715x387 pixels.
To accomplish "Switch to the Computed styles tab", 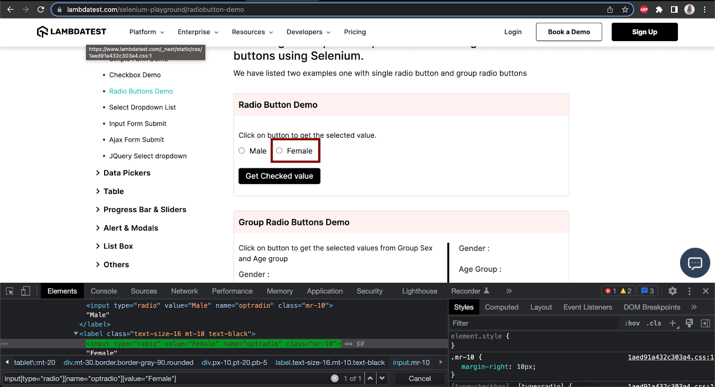I will [x=501, y=307].
